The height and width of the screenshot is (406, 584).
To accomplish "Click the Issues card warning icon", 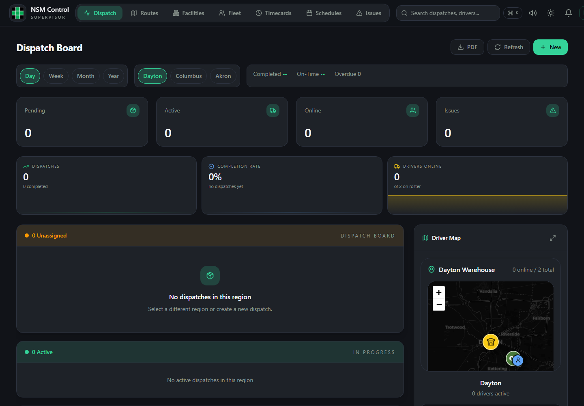I will click(552, 110).
